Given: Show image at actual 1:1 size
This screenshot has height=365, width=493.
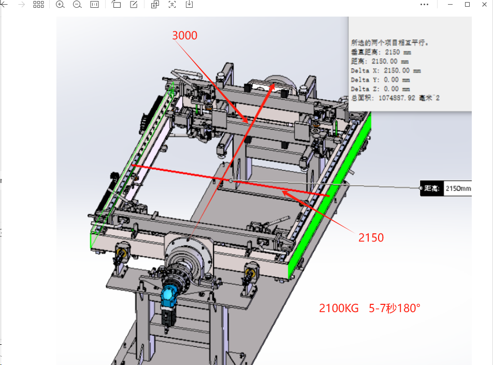Looking at the screenshot, I should [x=94, y=4].
